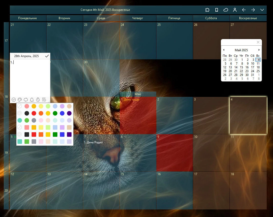Screen dimensions: 273x217
Task: Confirm note with checkmark beside 28th Апрель
Action: point(47,56)
